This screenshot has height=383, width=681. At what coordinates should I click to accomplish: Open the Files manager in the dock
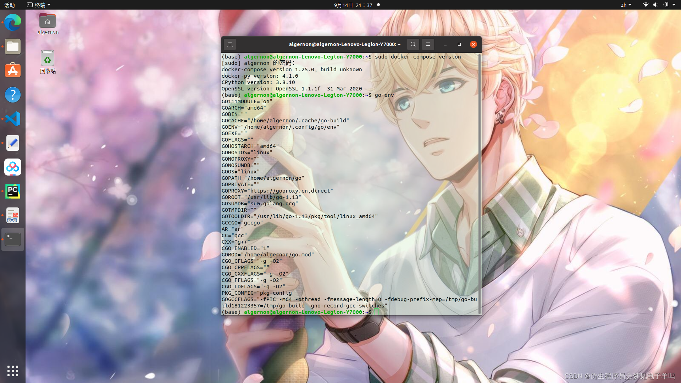13,47
